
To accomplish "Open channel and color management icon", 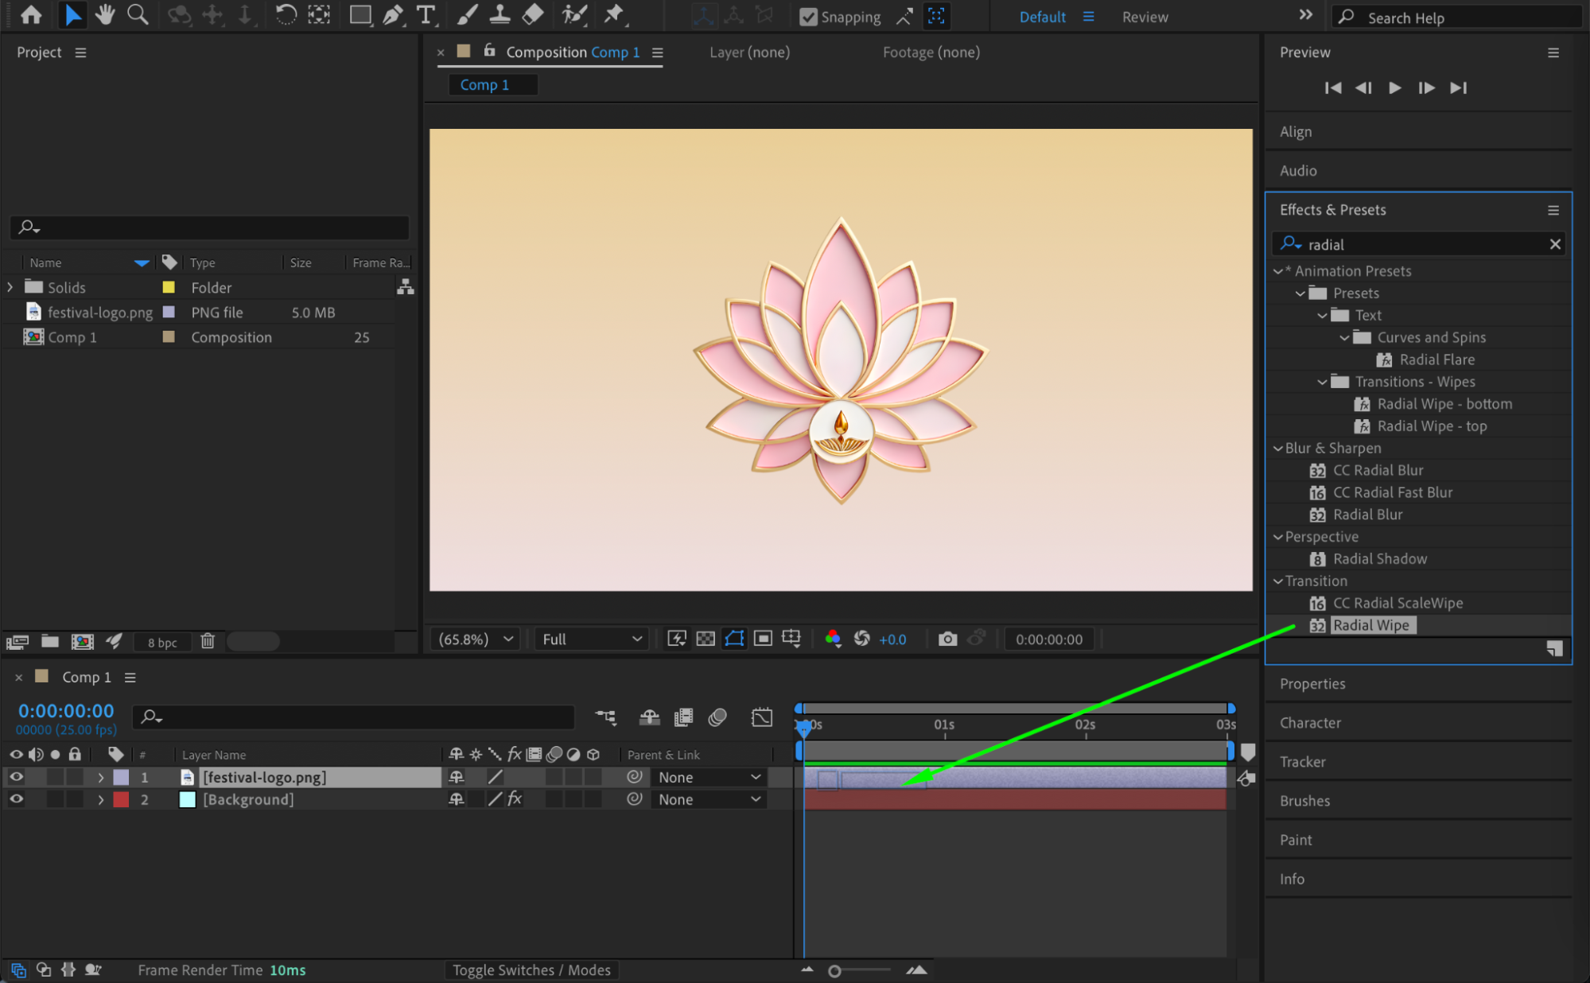I will [833, 639].
